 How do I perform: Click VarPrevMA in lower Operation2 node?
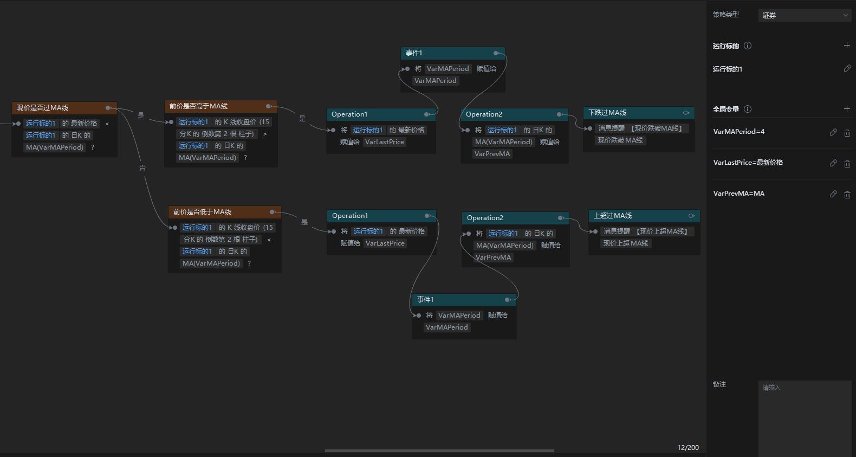pyautogui.click(x=493, y=258)
